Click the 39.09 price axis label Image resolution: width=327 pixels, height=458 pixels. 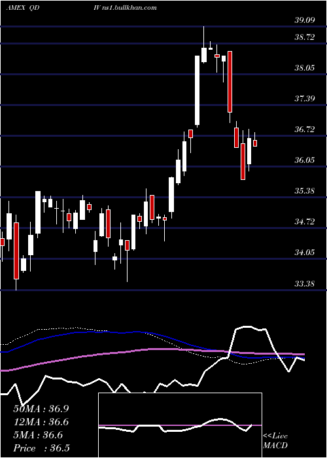point(304,20)
